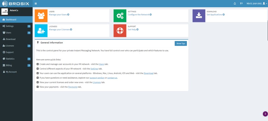Open Settings in the sidebar
Screen dimensions: 268x121
click(x=16, y=26)
